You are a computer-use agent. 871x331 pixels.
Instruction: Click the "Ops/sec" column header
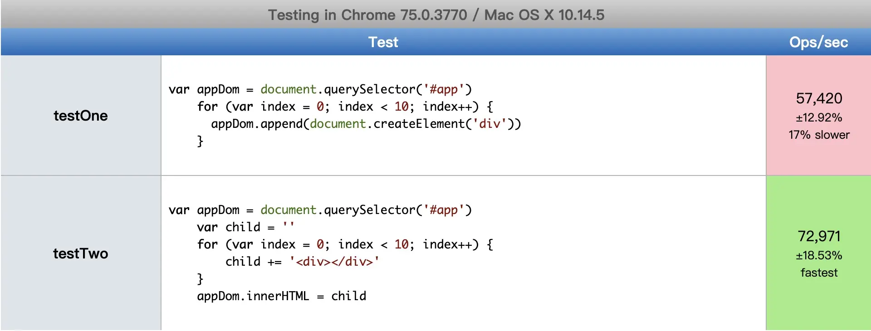818,42
